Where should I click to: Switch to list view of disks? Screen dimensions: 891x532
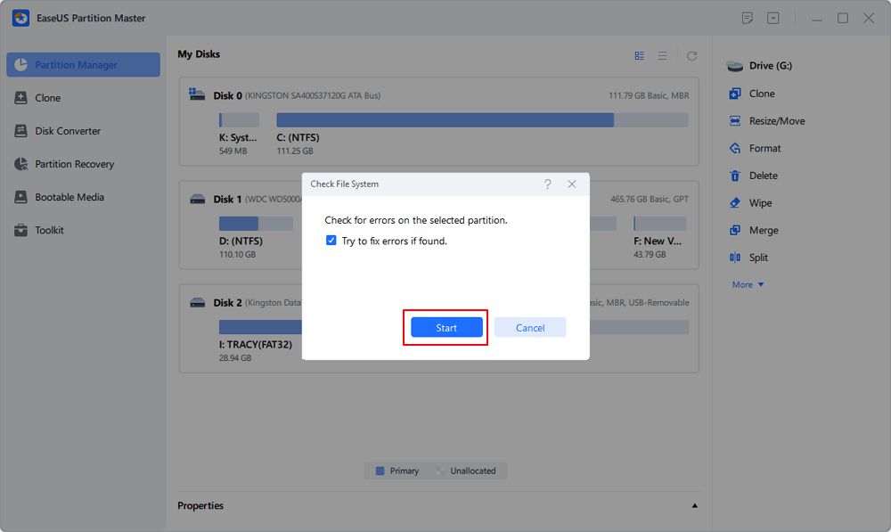(x=662, y=55)
